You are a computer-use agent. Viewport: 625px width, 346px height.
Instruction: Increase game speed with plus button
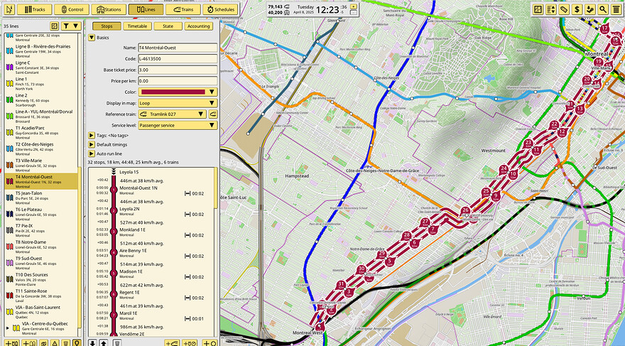[x=354, y=6]
